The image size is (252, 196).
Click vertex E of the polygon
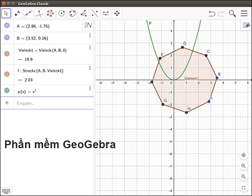point(160,58)
